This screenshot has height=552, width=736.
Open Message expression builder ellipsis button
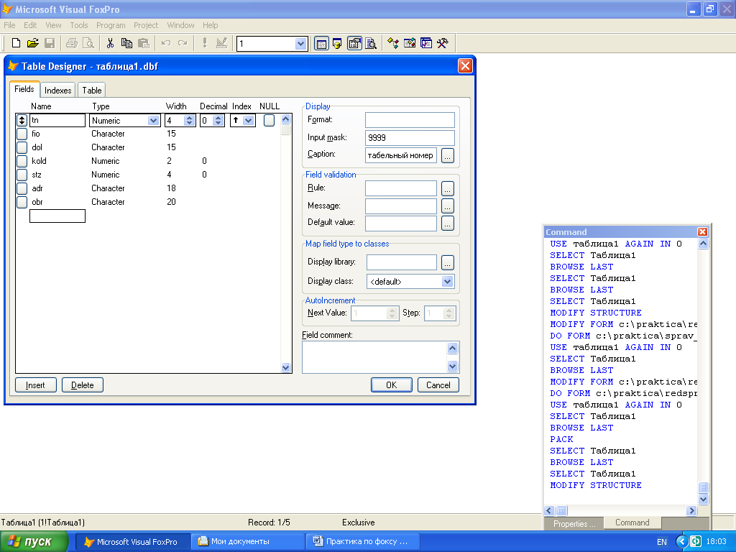[x=447, y=206]
